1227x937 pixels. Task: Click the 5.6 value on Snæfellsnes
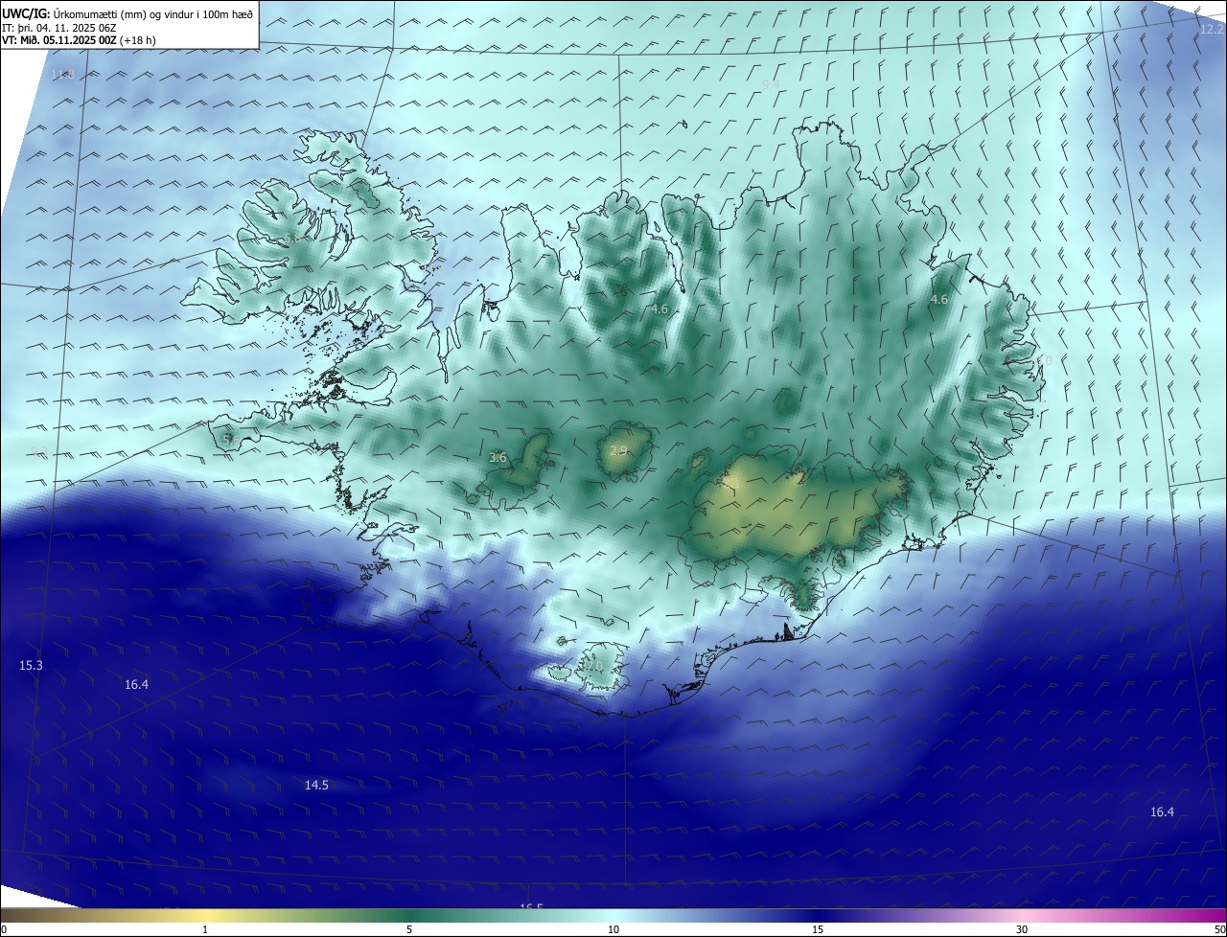coord(230,439)
